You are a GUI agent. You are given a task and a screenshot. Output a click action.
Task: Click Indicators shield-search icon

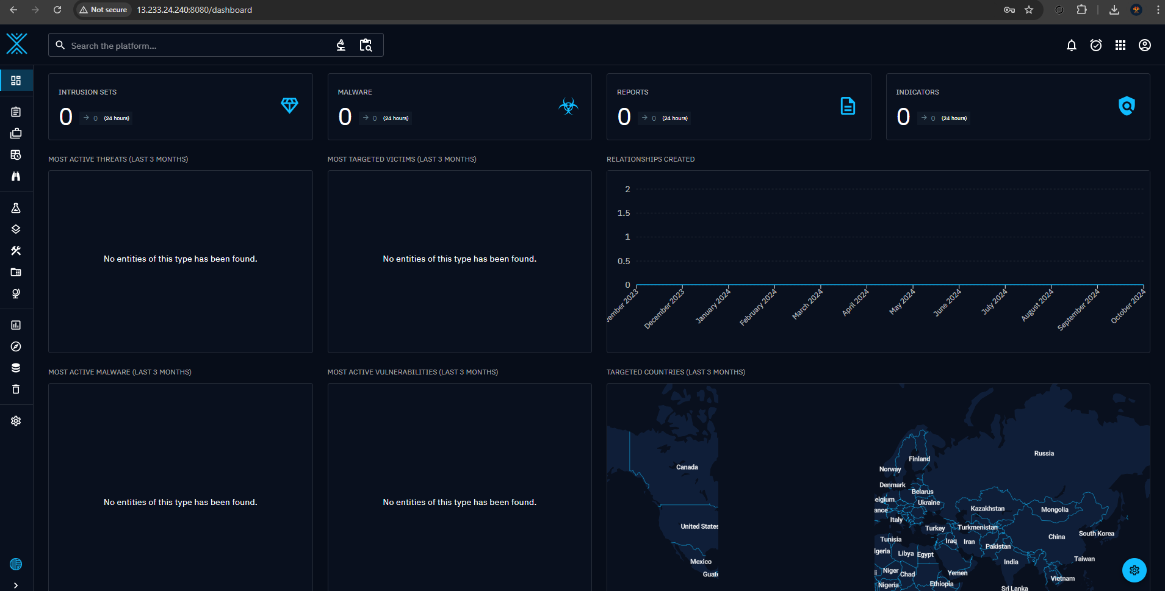[1127, 106]
